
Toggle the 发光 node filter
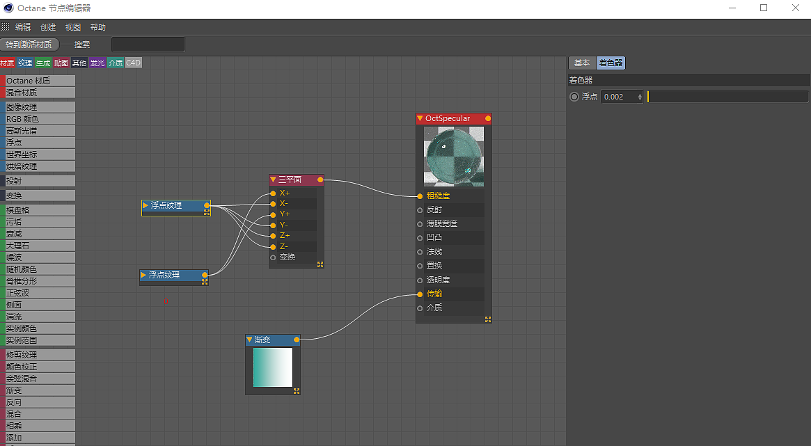tap(97, 63)
